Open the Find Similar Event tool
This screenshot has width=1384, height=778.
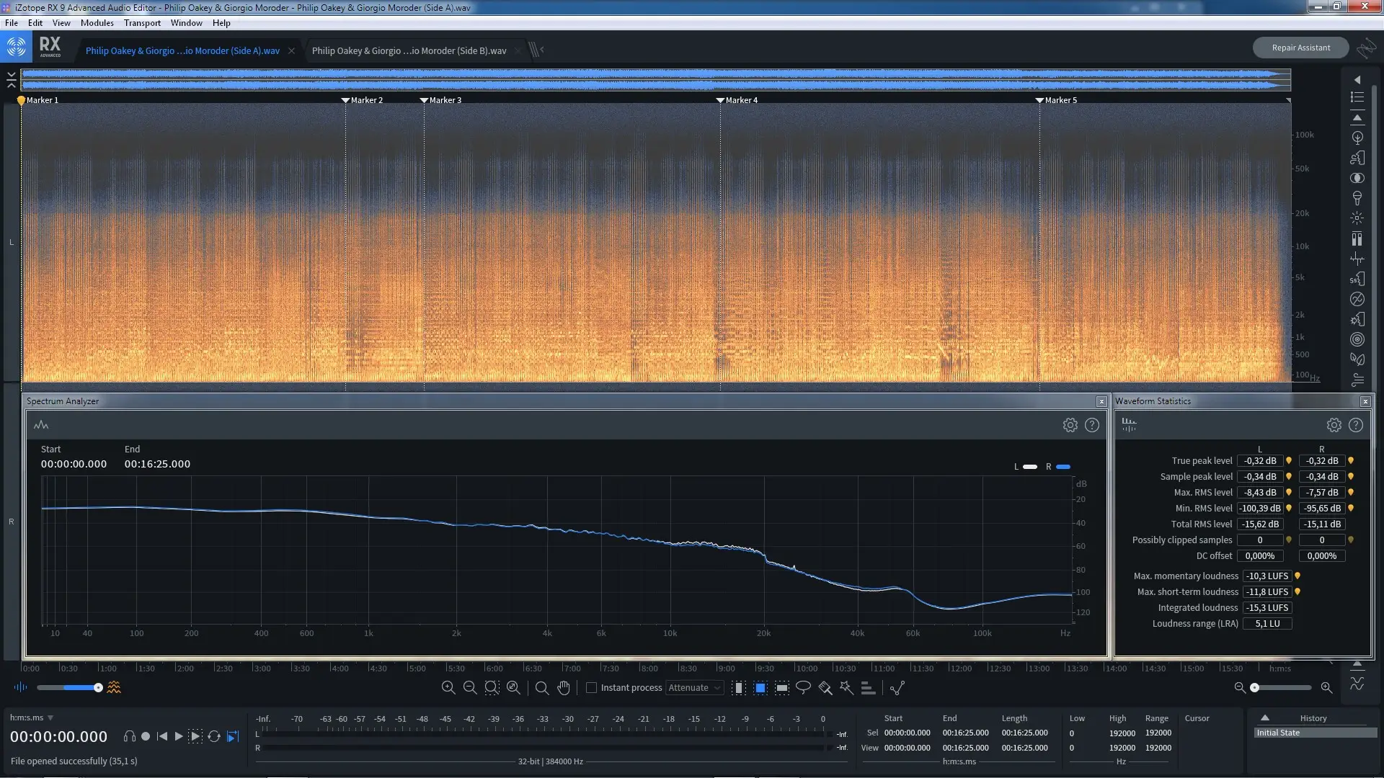[897, 688]
